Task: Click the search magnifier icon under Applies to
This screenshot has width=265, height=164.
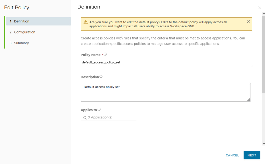Action: (x=85, y=118)
